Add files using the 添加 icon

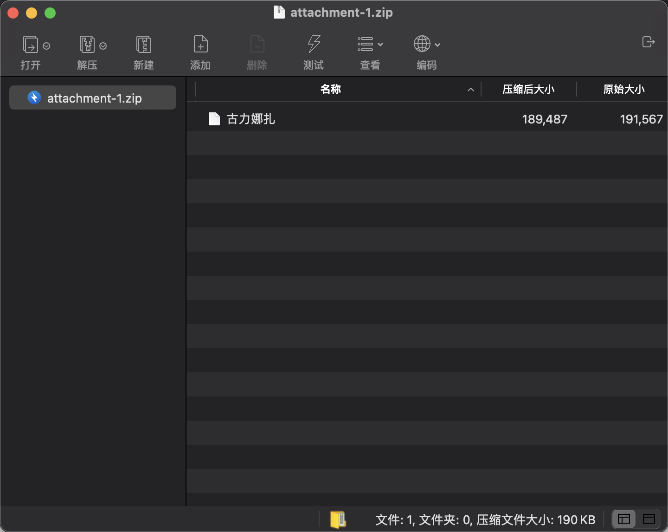(x=200, y=45)
